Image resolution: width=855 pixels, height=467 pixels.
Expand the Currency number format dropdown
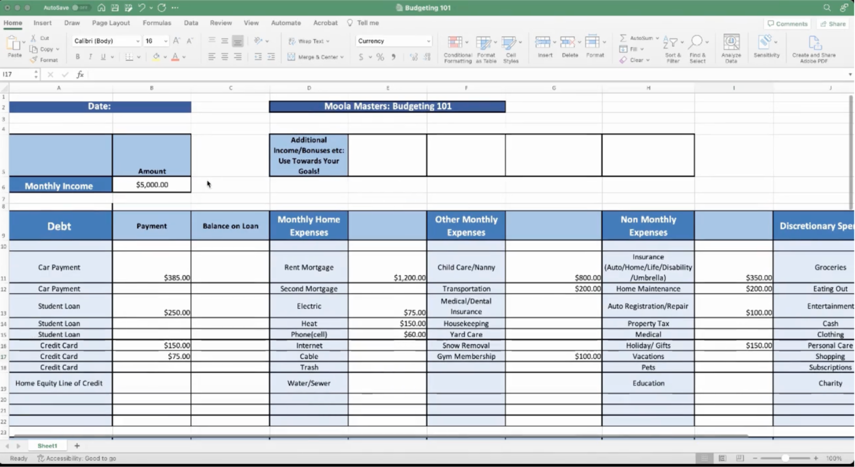pyautogui.click(x=428, y=41)
